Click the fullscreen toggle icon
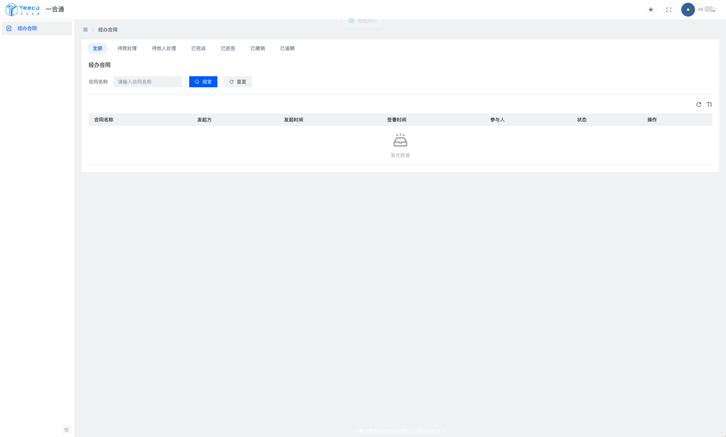The image size is (726, 437). pos(668,10)
